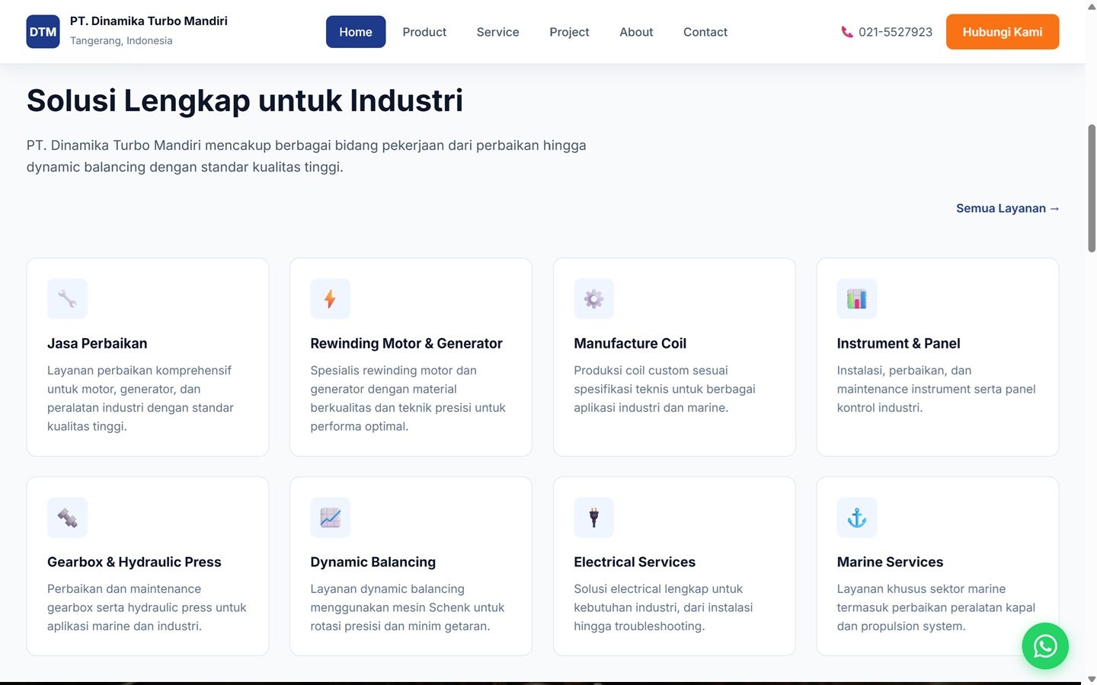Open the Instrument & Panel card title

tap(898, 343)
